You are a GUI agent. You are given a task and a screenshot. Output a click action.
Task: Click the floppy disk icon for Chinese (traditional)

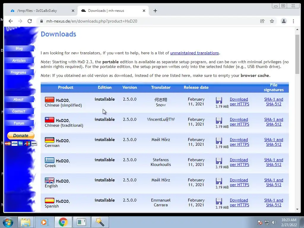[219, 121]
